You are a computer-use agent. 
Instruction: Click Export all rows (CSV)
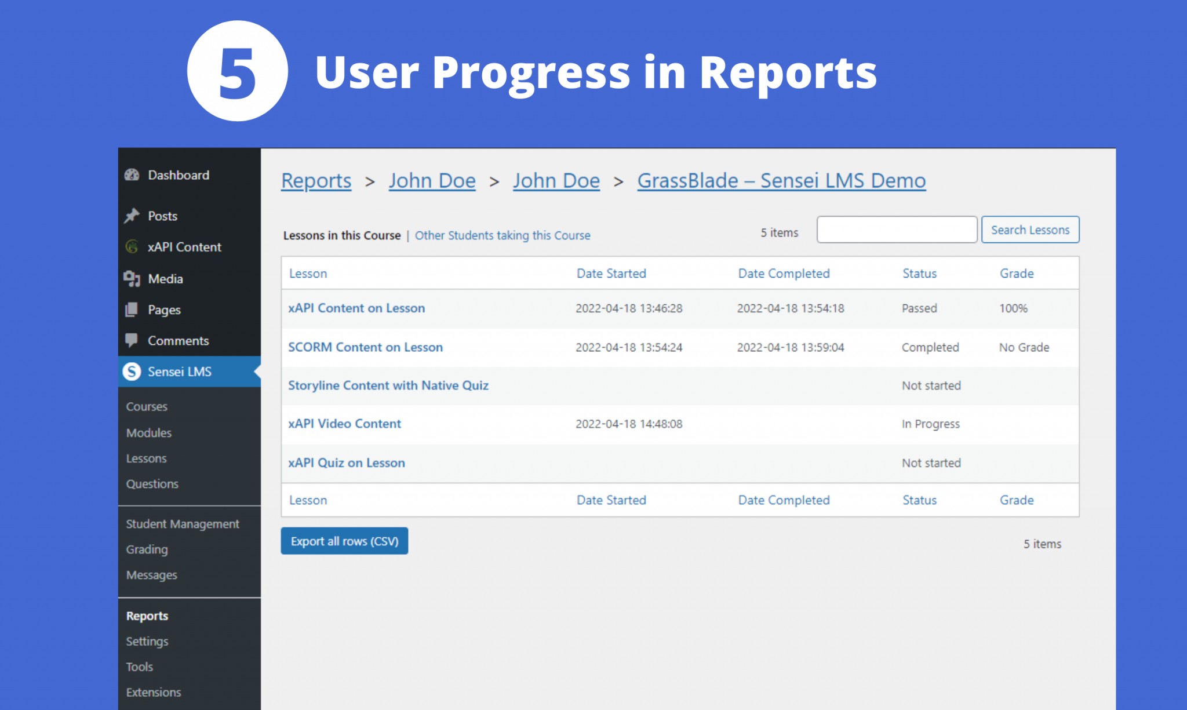coord(344,541)
